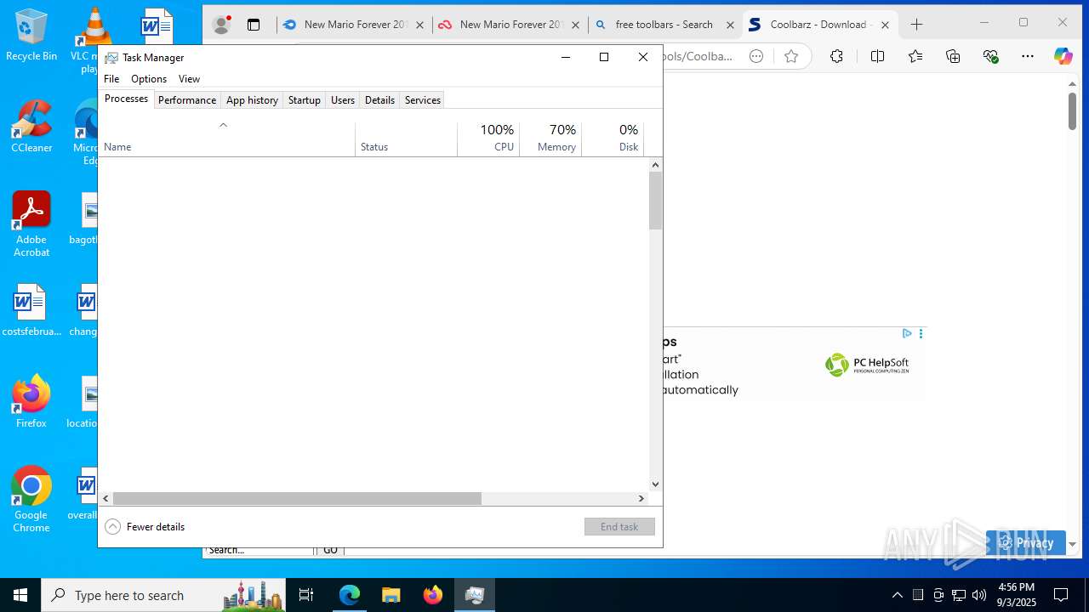The width and height of the screenshot is (1089, 612).
Task: Open CCleaner desktop shortcut
Action: 31,127
